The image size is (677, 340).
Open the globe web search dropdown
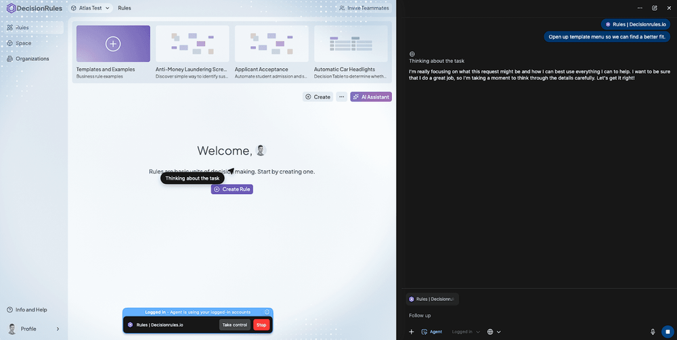[x=494, y=332]
